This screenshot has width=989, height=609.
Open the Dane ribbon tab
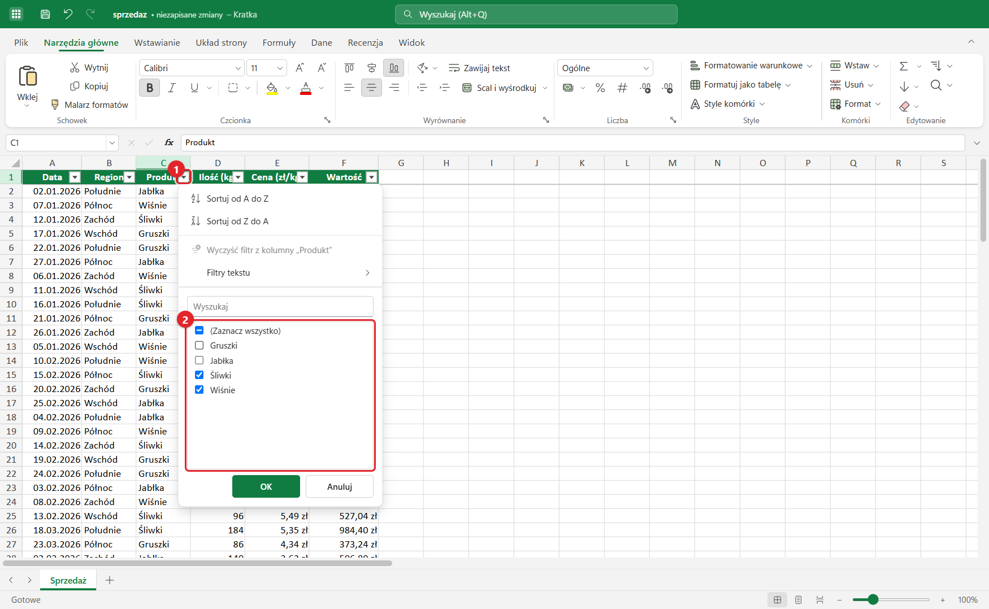point(322,42)
